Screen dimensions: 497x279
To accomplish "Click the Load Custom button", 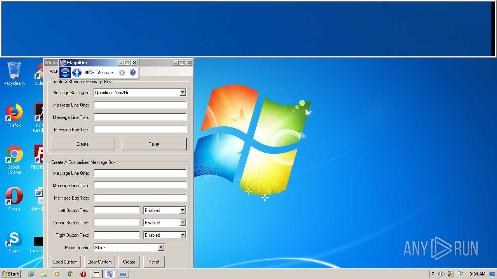I will 66,262.
